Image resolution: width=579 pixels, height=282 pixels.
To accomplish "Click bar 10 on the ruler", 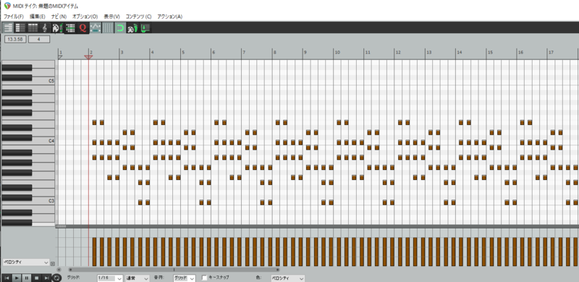I will 337,52.
